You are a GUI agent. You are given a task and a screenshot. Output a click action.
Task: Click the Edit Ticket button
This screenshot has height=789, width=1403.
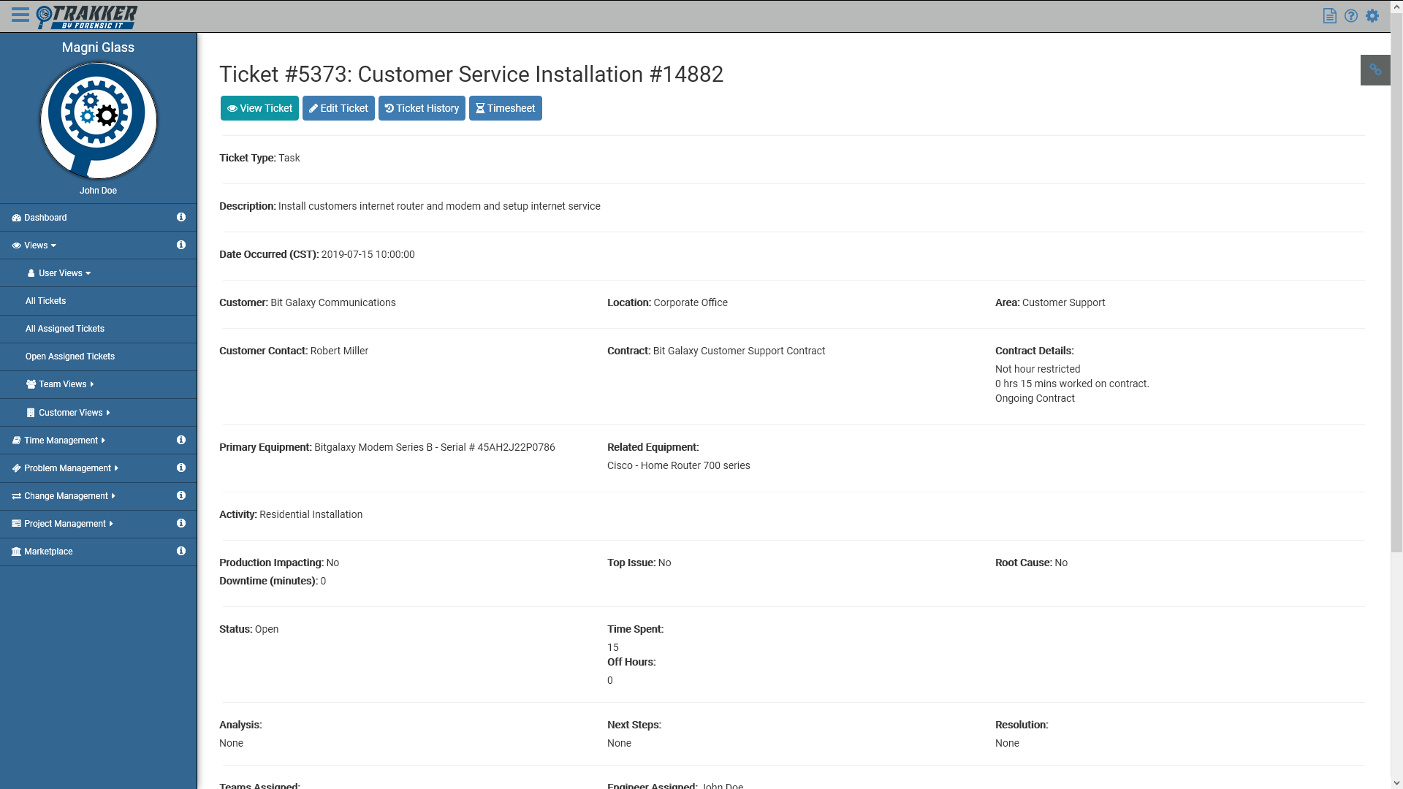point(338,108)
